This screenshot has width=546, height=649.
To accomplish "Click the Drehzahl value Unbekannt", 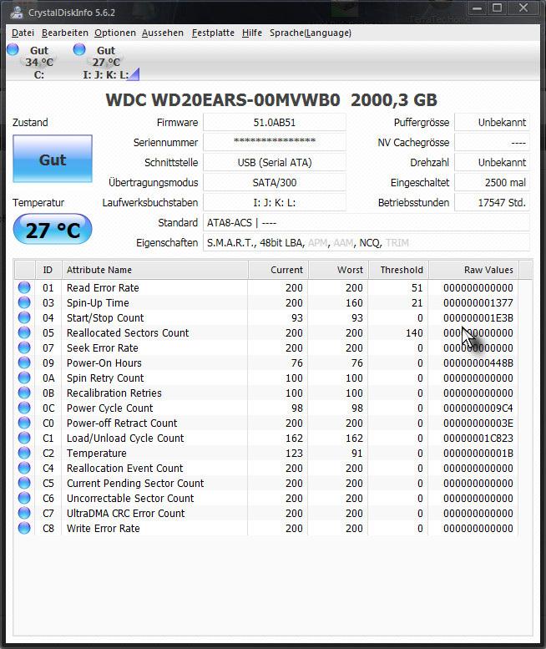I will point(492,163).
